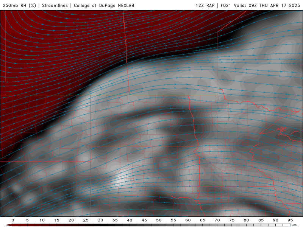Click the '20' value on color scale
Image resolution: width=303 pixels, height=227 pixels.
coord(71,220)
